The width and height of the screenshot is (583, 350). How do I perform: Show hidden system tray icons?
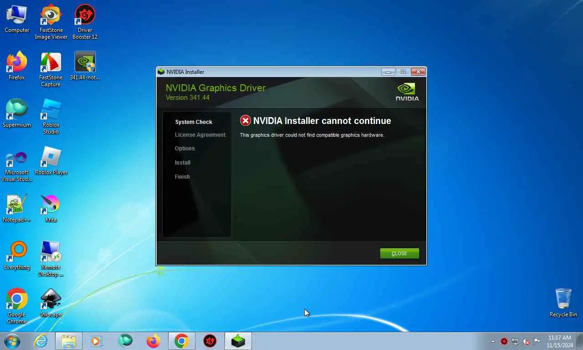[x=493, y=341]
